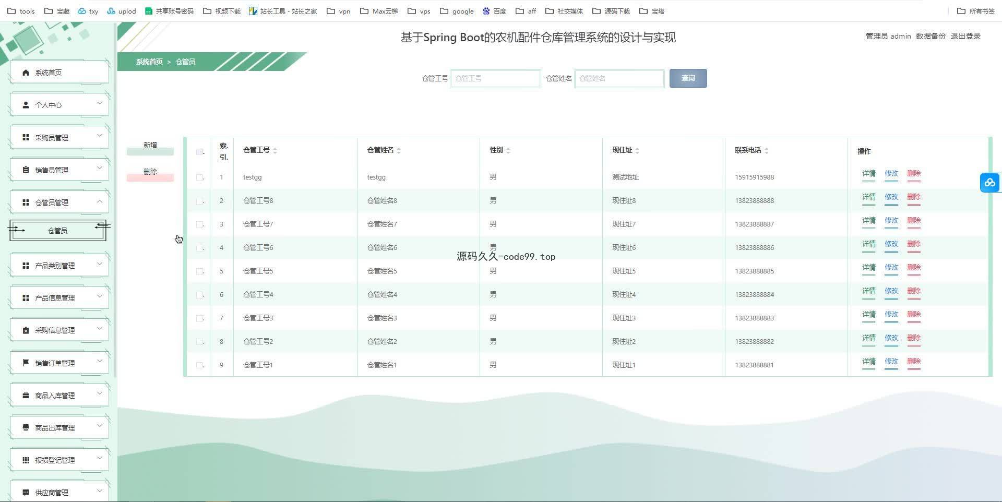
Task: Open the 供应商管理 menu entry
Action: coord(59,492)
